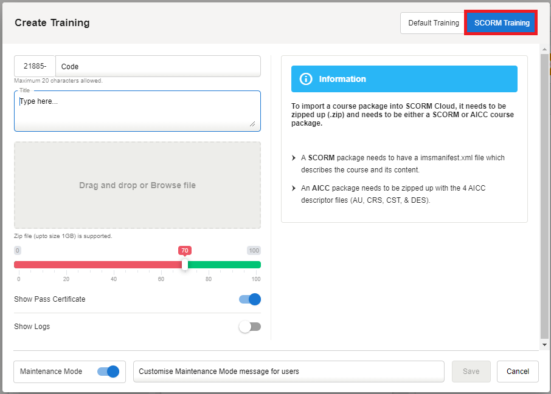Select the SCORM Training tab
Image resolution: width=551 pixels, height=394 pixels.
coord(501,23)
